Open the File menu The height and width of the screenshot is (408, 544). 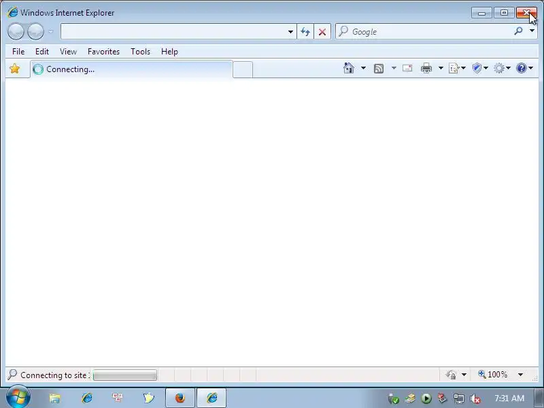(18, 52)
